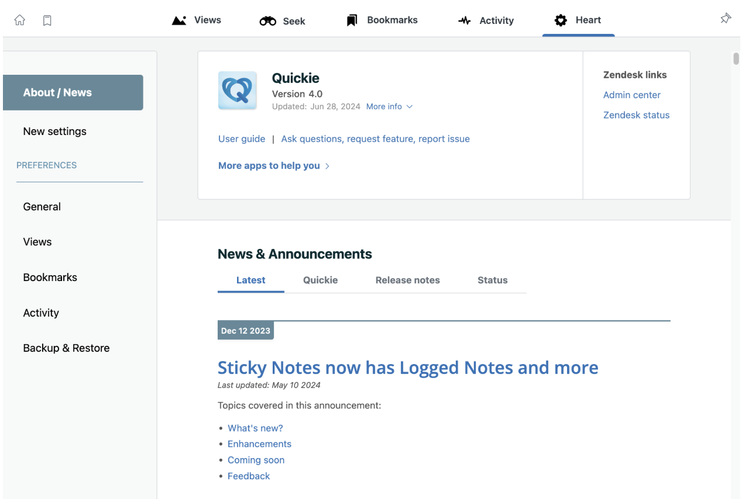Switch to the Quickie news tab
The image size is (742, 499).
pos(321,280)
